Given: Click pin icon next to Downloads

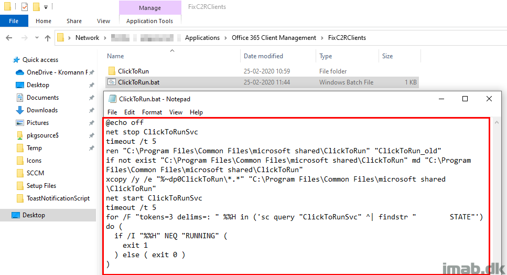Looking at the screenshot, I should pos(92,110).
